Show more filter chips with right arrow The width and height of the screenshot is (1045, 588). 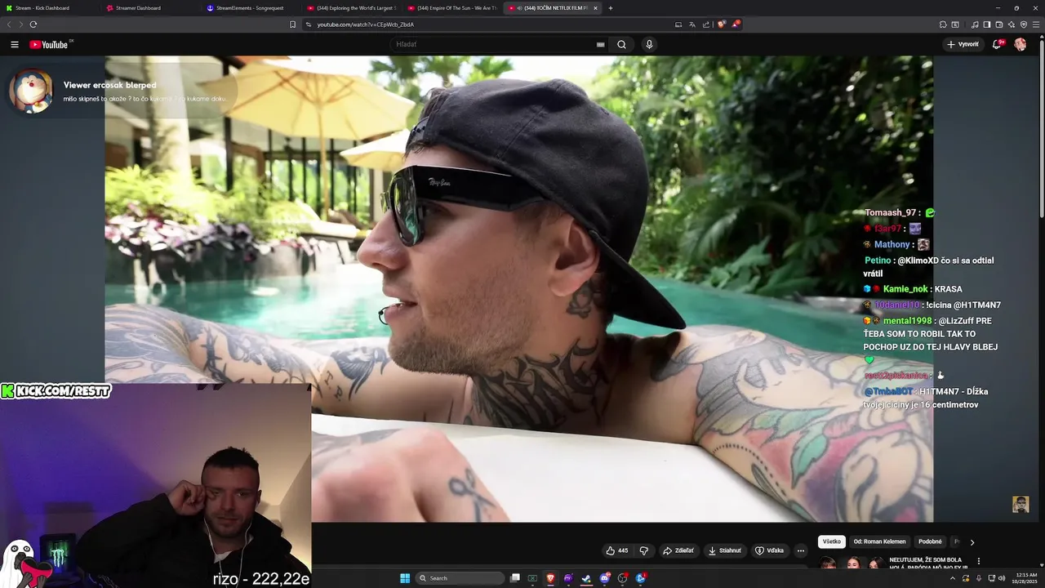click(x=972, y=541)
